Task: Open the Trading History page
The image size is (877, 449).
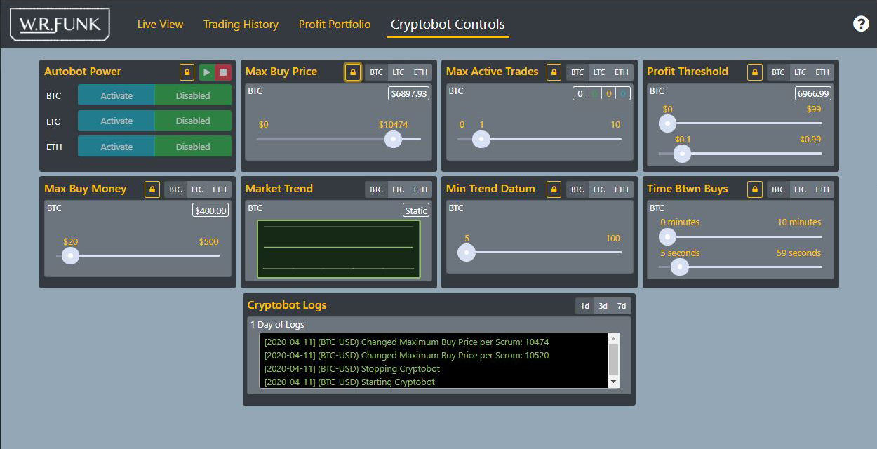Action: [241, 24]
